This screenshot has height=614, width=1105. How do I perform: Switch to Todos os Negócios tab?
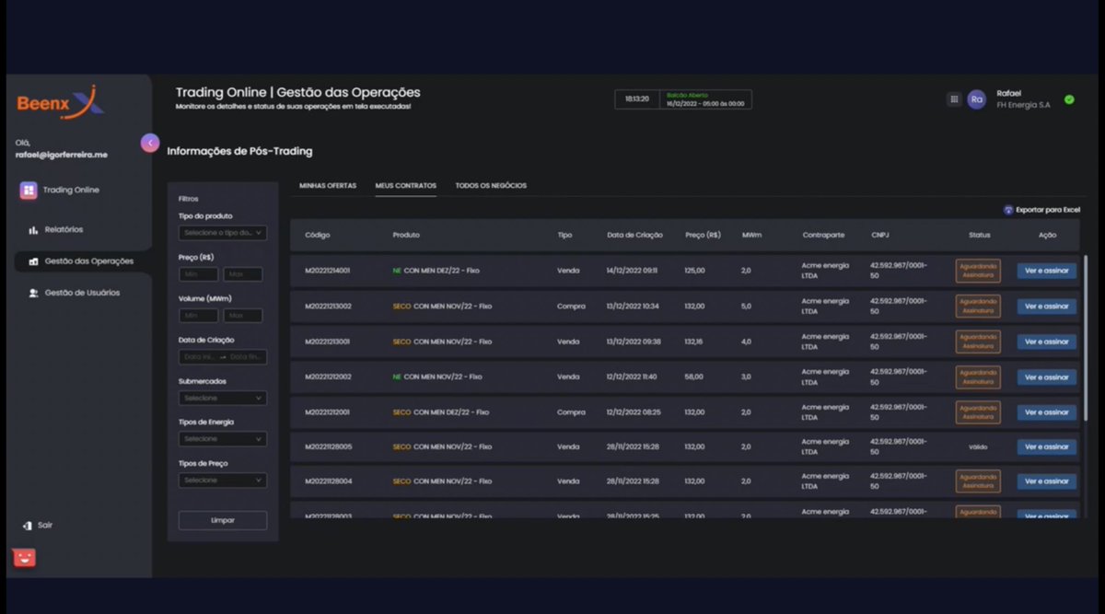[491, 186]
